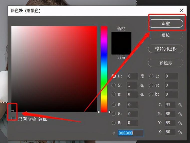Click the 新的 new color swatch
This screenshot has width=190, height=143.
[121, 38]
